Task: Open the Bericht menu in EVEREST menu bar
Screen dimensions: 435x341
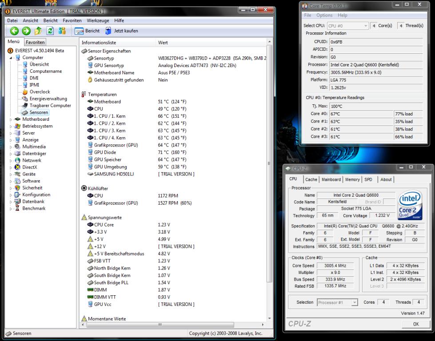Action: click(x=51, y=20)
